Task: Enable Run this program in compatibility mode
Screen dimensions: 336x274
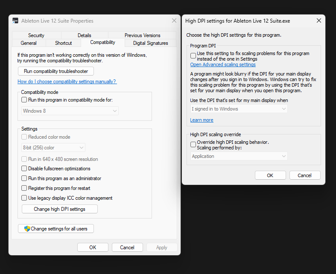Action: click(x=24, y=100)
